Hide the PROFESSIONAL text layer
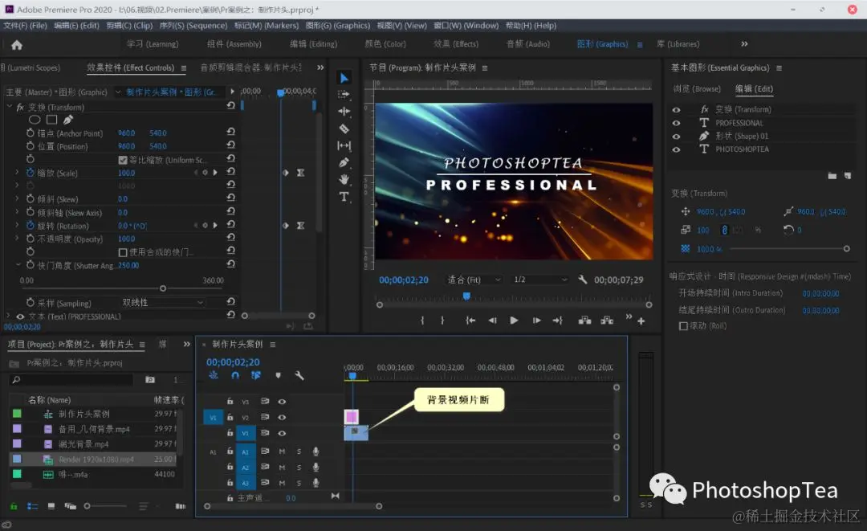This screenshot has width=867, height=531. (x=676, y=123)
